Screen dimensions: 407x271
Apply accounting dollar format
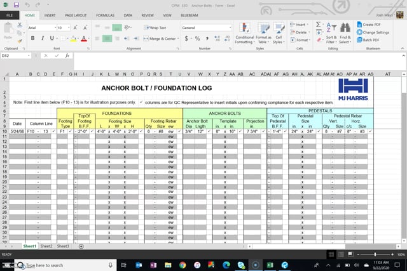click(x=186, y=39)
